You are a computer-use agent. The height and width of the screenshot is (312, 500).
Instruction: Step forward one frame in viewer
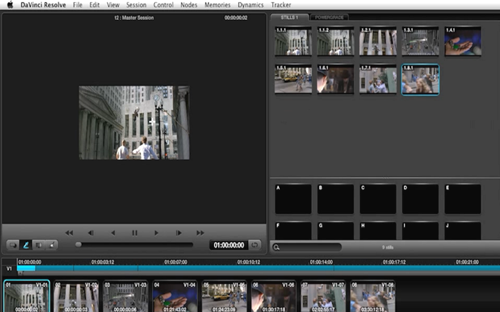(179, 233)
